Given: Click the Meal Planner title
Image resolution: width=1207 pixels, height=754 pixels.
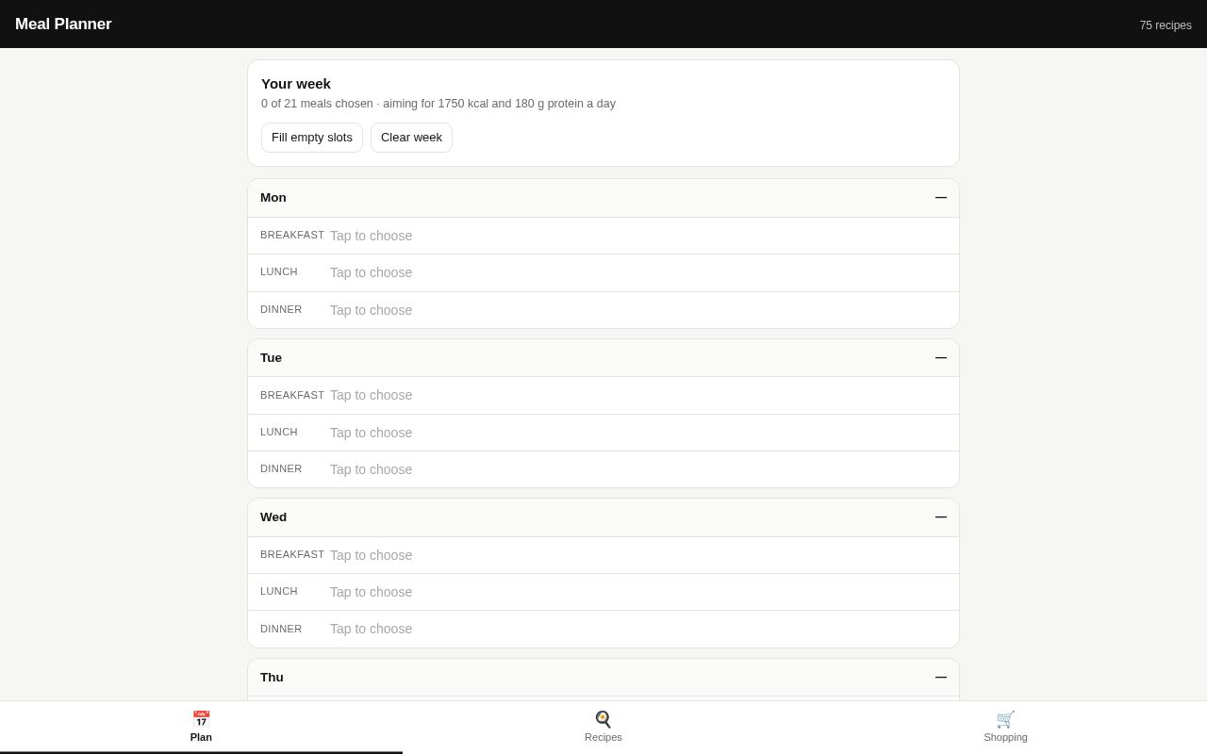Looking at the screenshot, I should [x=63, y=25].
